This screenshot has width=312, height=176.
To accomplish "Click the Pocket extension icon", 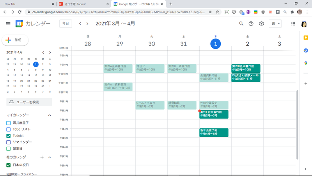I will (234, 12).
